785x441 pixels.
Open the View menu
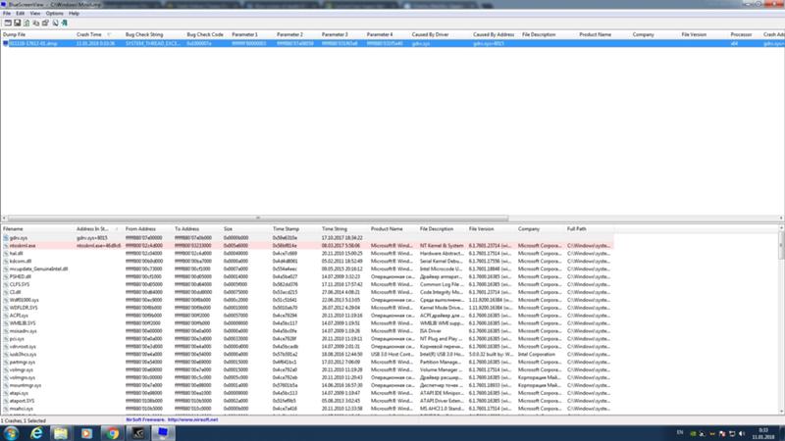click(x=35, y=14)
